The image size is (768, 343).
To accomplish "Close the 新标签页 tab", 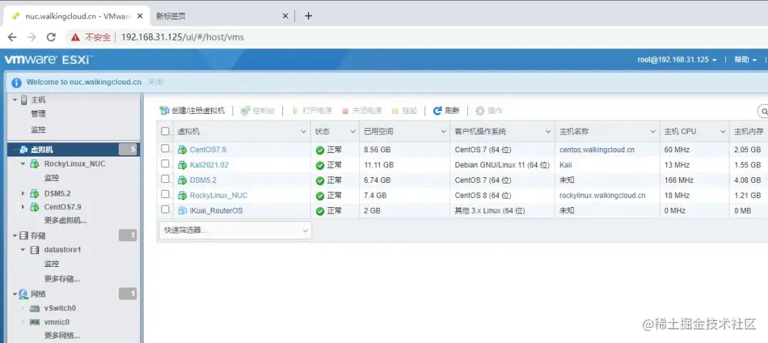I will pyautogui.click(x=286, y=16).
